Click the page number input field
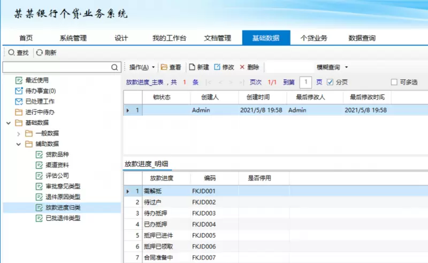 [305, 82]
